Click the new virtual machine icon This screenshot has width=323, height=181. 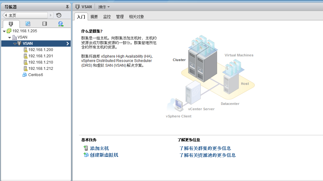[x=86, y=155]
